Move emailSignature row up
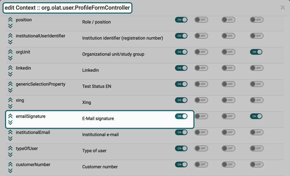 coord(10,116)
